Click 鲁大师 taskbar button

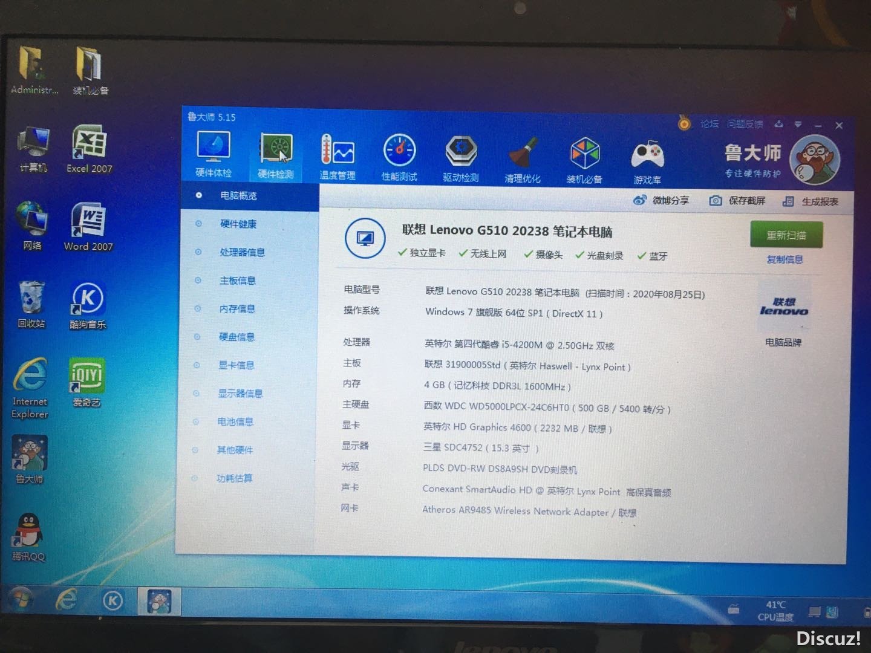[158, 602]
